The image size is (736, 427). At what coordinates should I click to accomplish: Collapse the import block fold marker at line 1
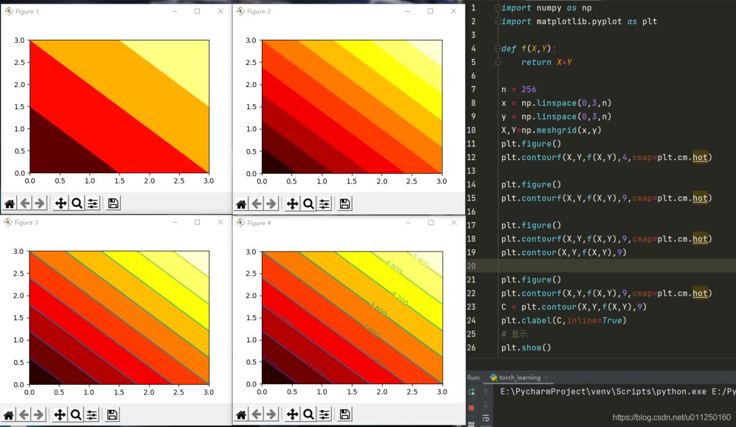click(498, 8)
